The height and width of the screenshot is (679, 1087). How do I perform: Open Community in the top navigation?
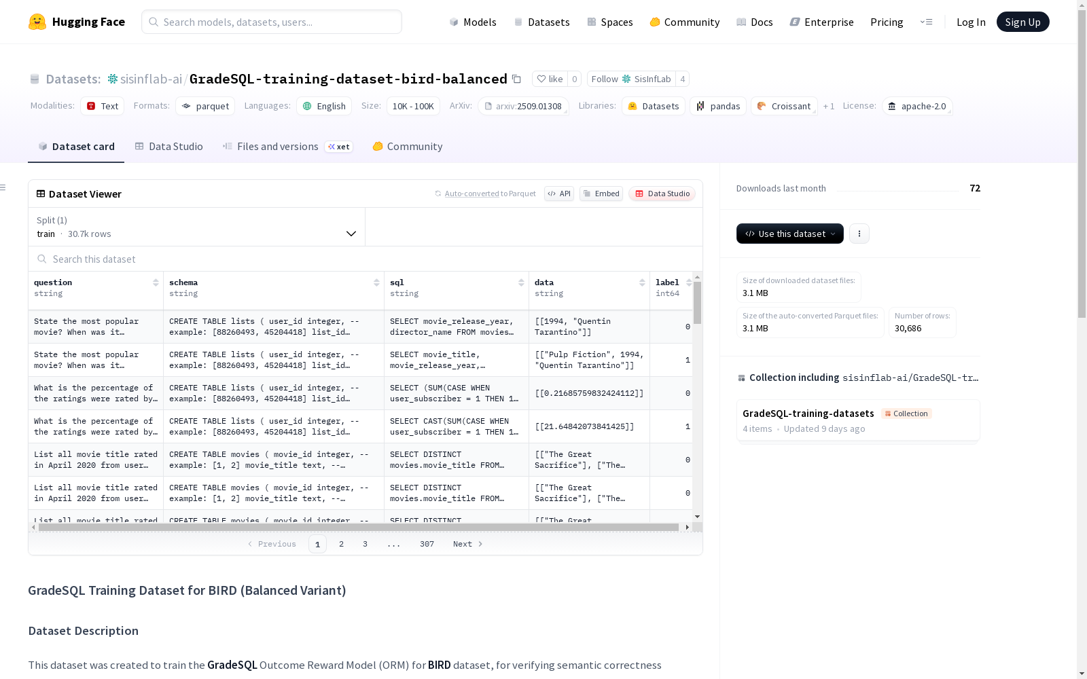(685, 22)
